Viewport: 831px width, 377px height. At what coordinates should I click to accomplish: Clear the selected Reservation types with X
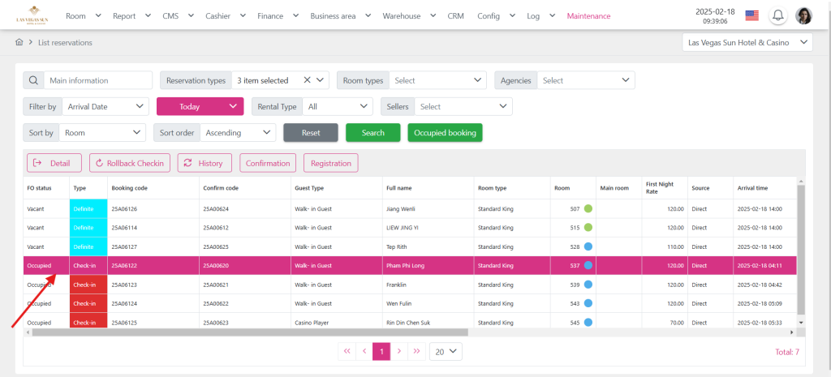308,80
